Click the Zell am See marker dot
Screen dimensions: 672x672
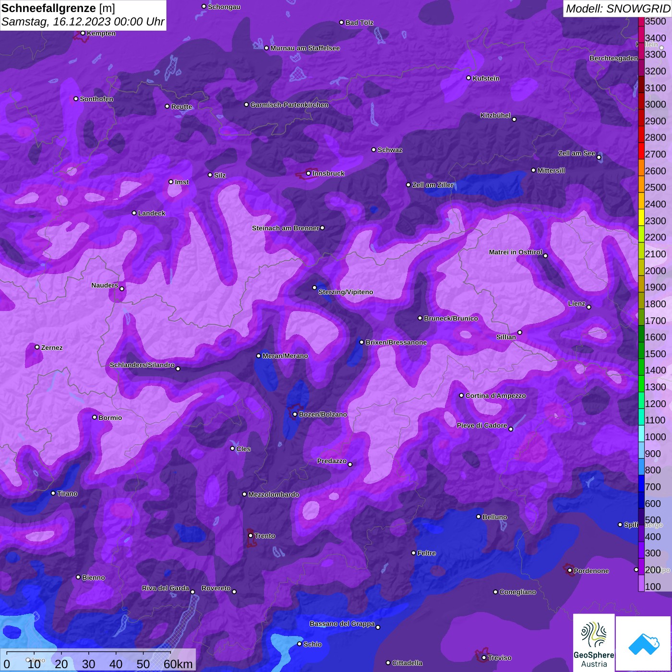[599, 157]
